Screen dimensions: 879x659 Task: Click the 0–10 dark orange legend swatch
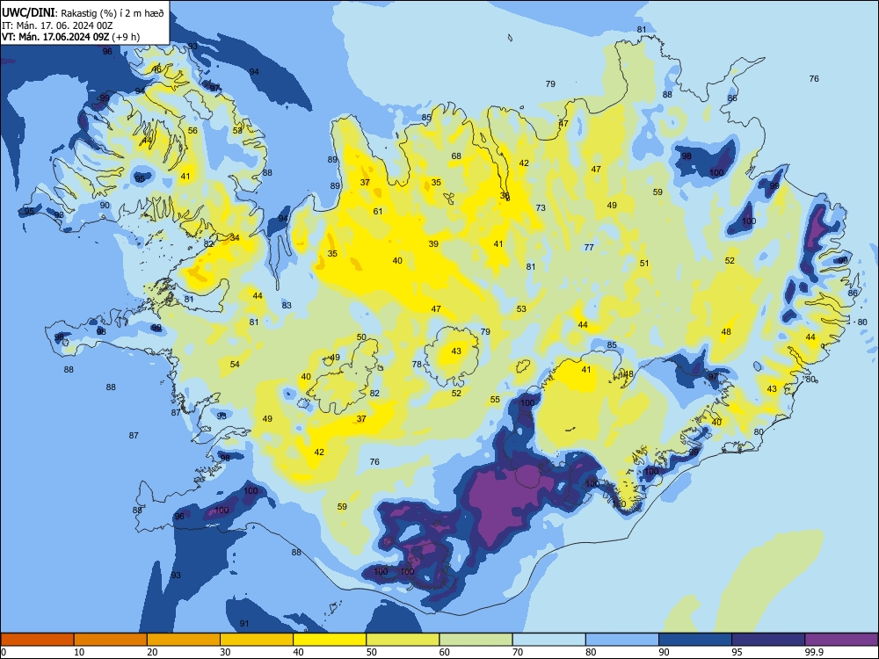[x=37, y=640]
